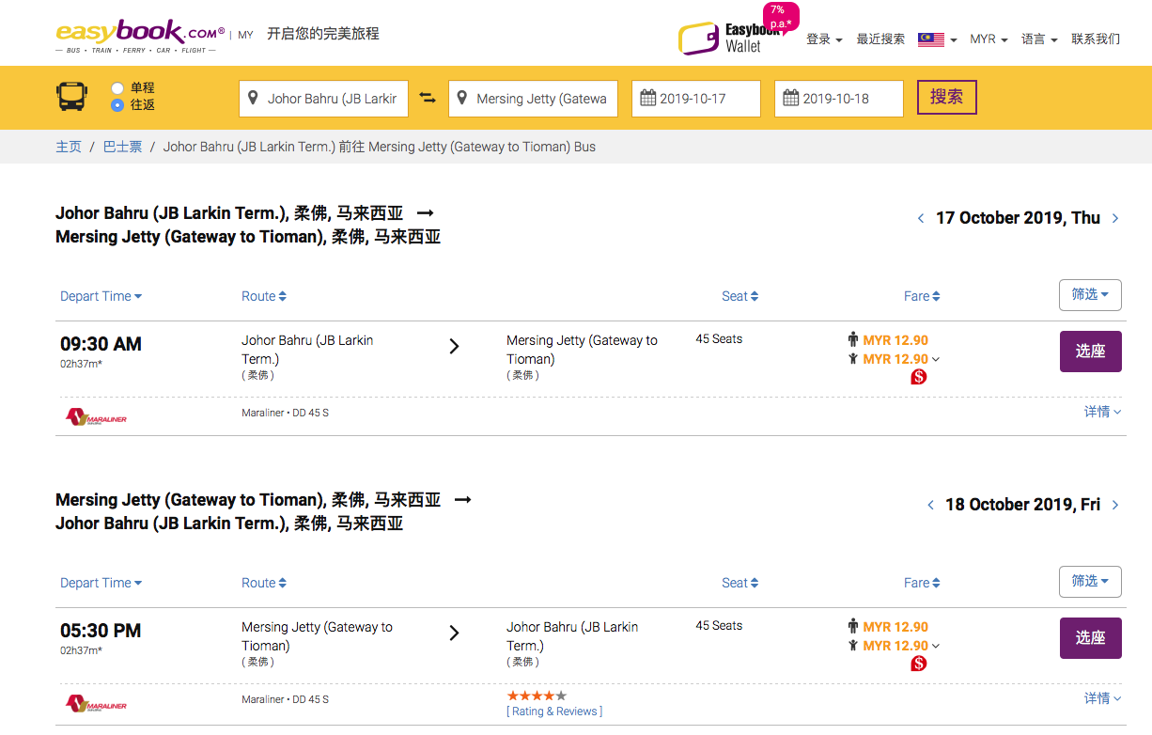
Task: Click the red dollar icon on 09:30 AM trip
Action: (919, 377)
